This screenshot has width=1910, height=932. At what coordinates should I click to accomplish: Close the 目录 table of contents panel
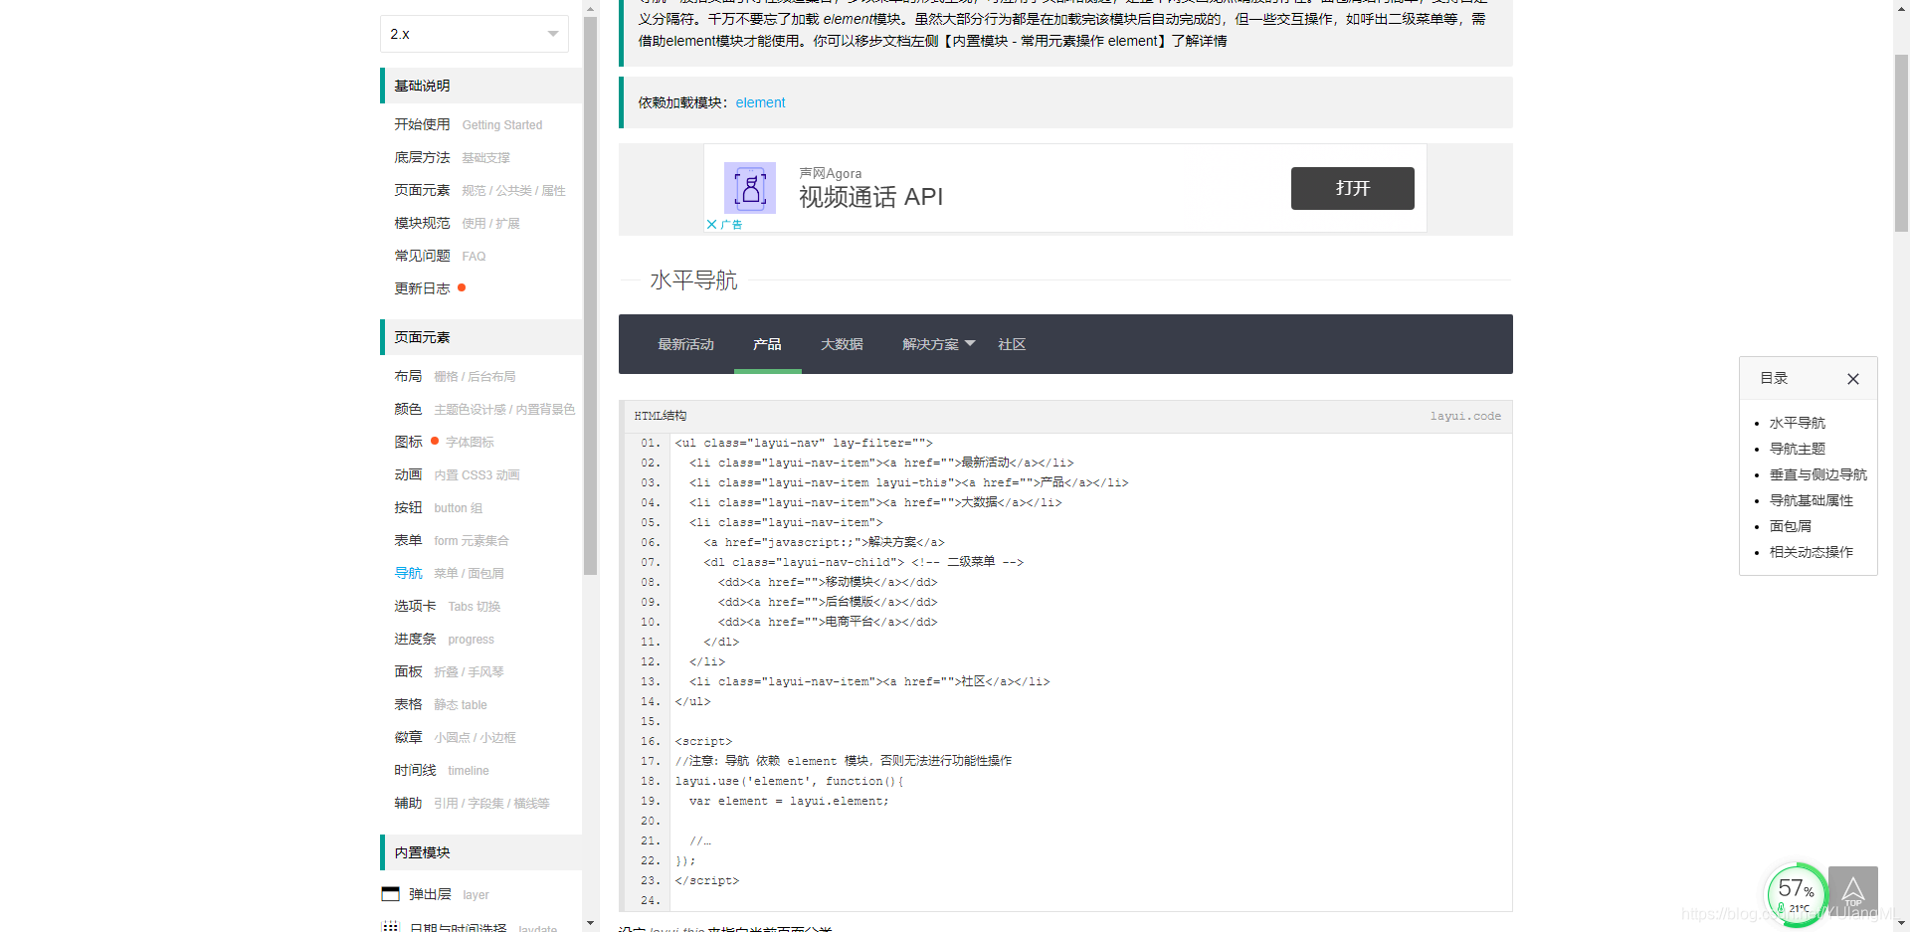click(1852, 378)
